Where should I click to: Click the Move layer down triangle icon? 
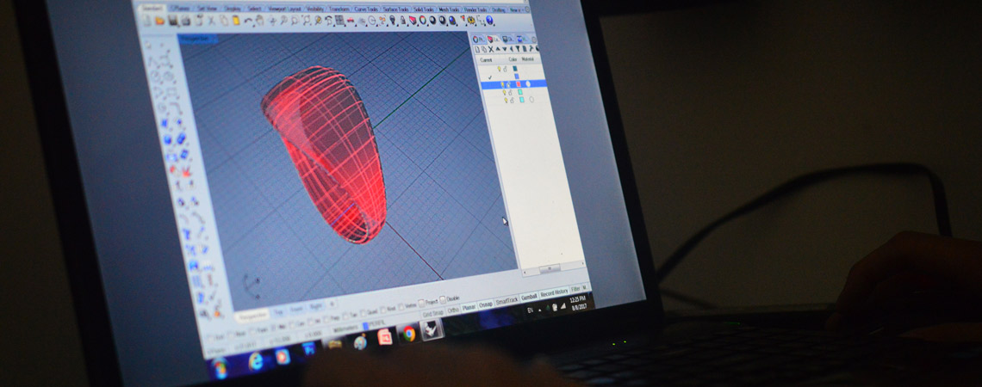504,49
